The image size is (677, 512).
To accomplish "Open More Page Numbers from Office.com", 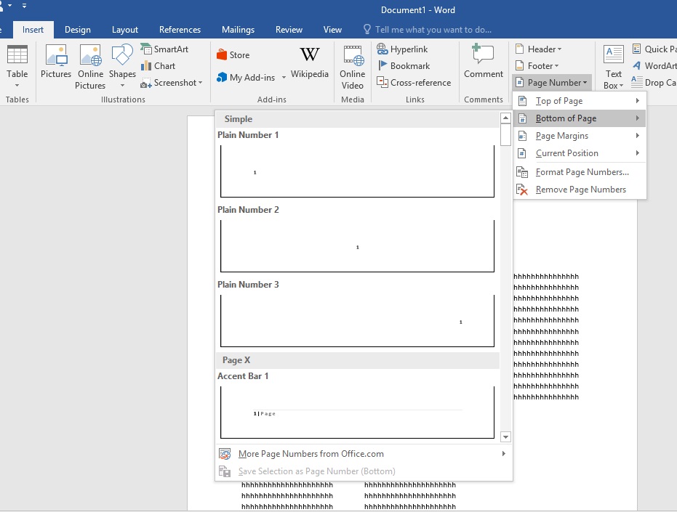I will coord(364,454).
